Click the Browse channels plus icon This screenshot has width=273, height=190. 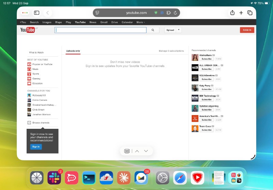click(x=29, y=123)
